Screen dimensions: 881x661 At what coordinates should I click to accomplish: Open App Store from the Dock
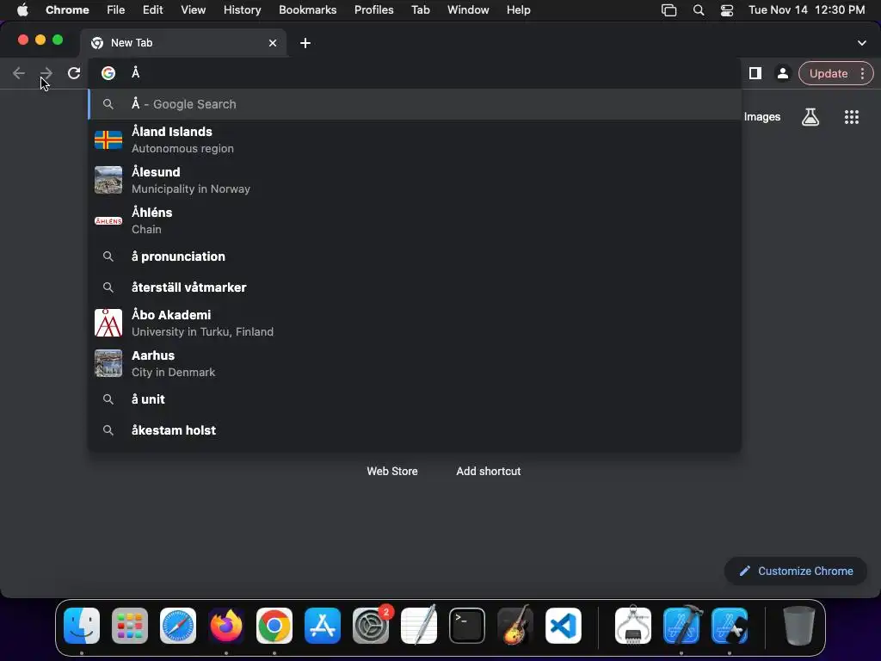click(323, 626)
